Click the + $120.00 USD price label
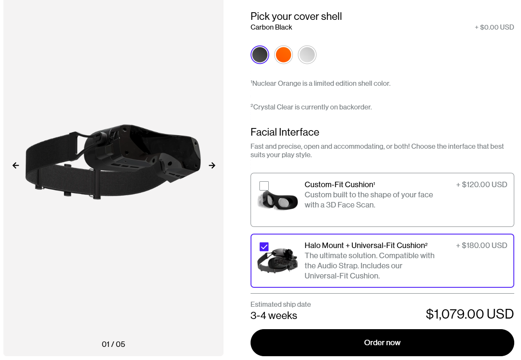The width and height of the screenshot is (521, 360). pyautogui.click(x=482, y=185)
